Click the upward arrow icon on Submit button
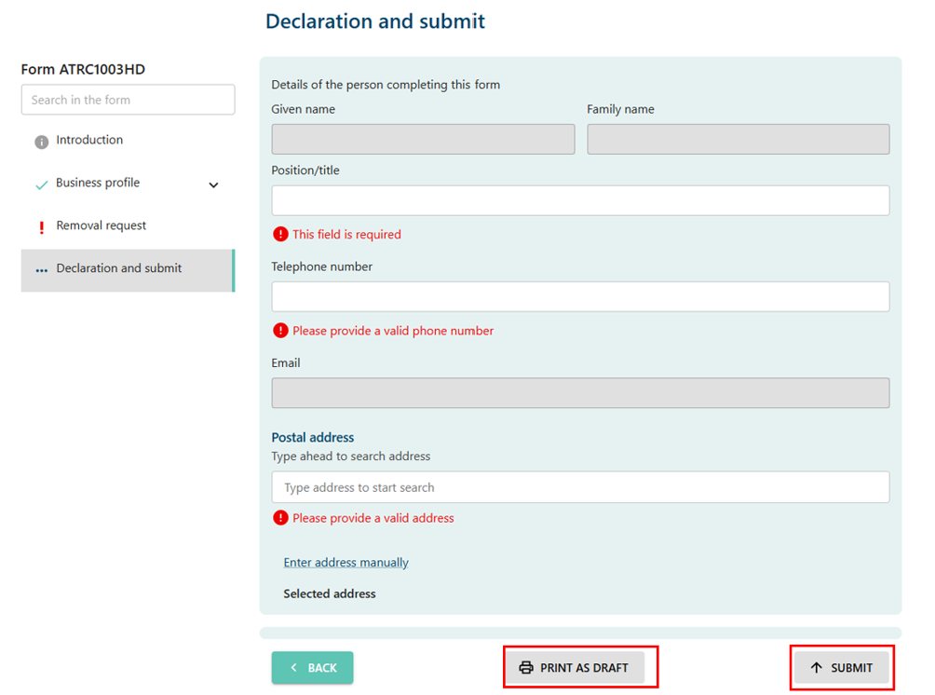This screenshot has width=935, height=695. coord(820,667)
